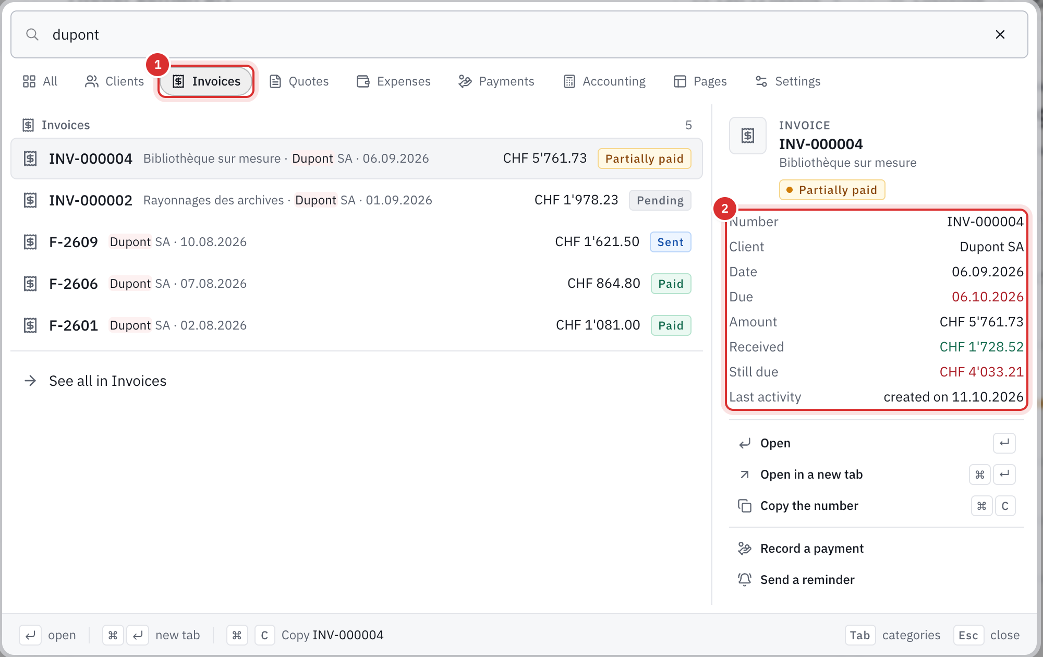The image size is (1043, 657).
Task: Choose Open in a new tab
Action: 876,475
